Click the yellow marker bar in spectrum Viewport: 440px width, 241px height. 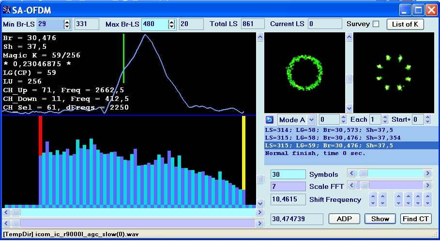point(243,153)
